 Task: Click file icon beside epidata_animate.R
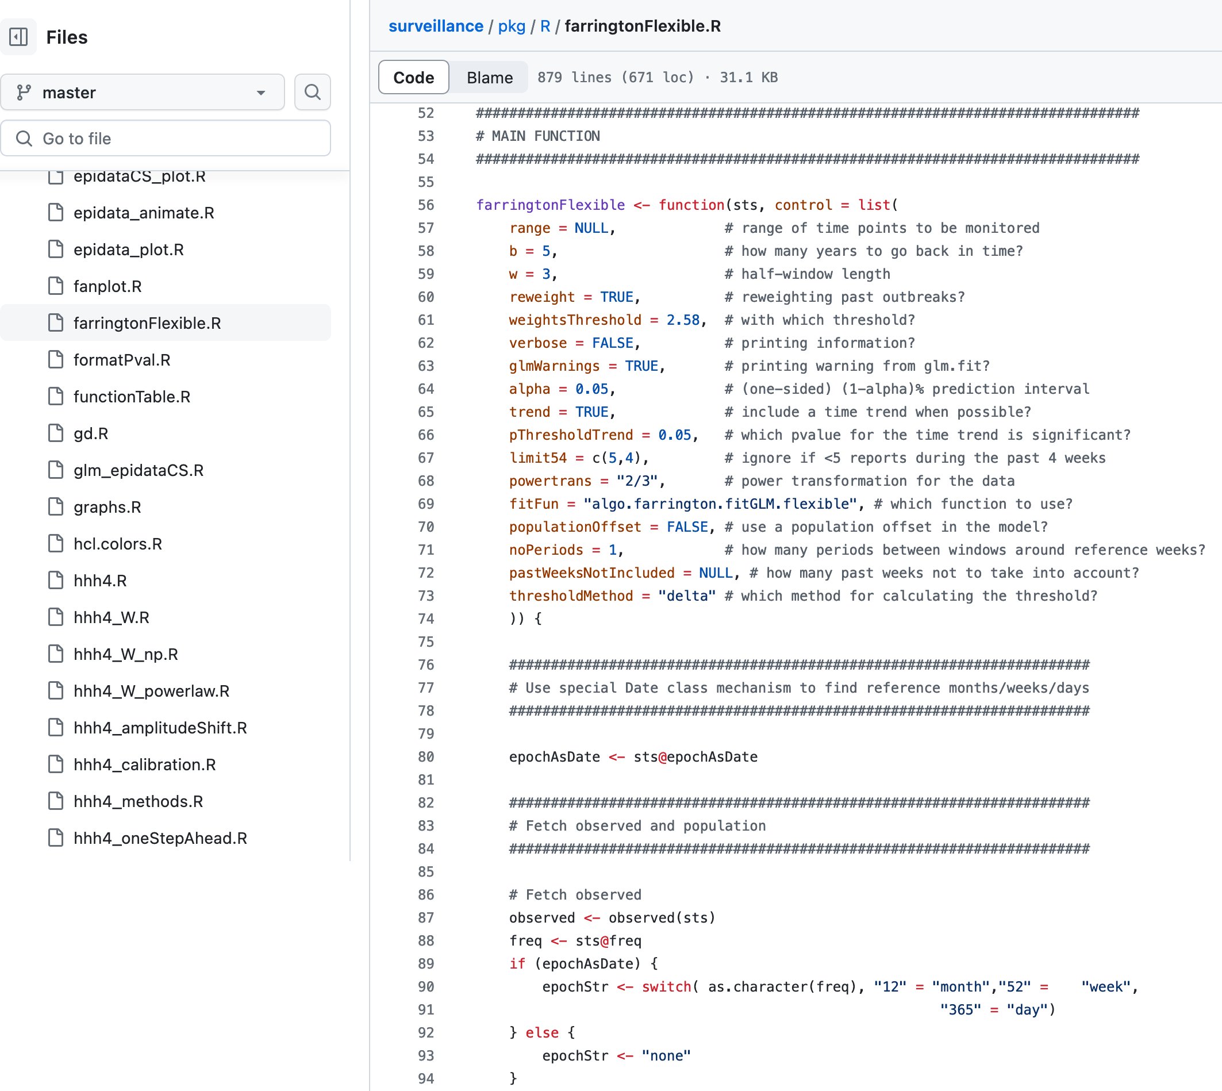pos(56,213)
